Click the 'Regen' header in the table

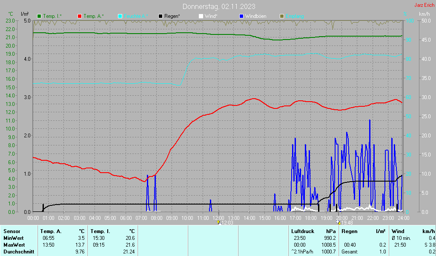[x=350, y=231]
